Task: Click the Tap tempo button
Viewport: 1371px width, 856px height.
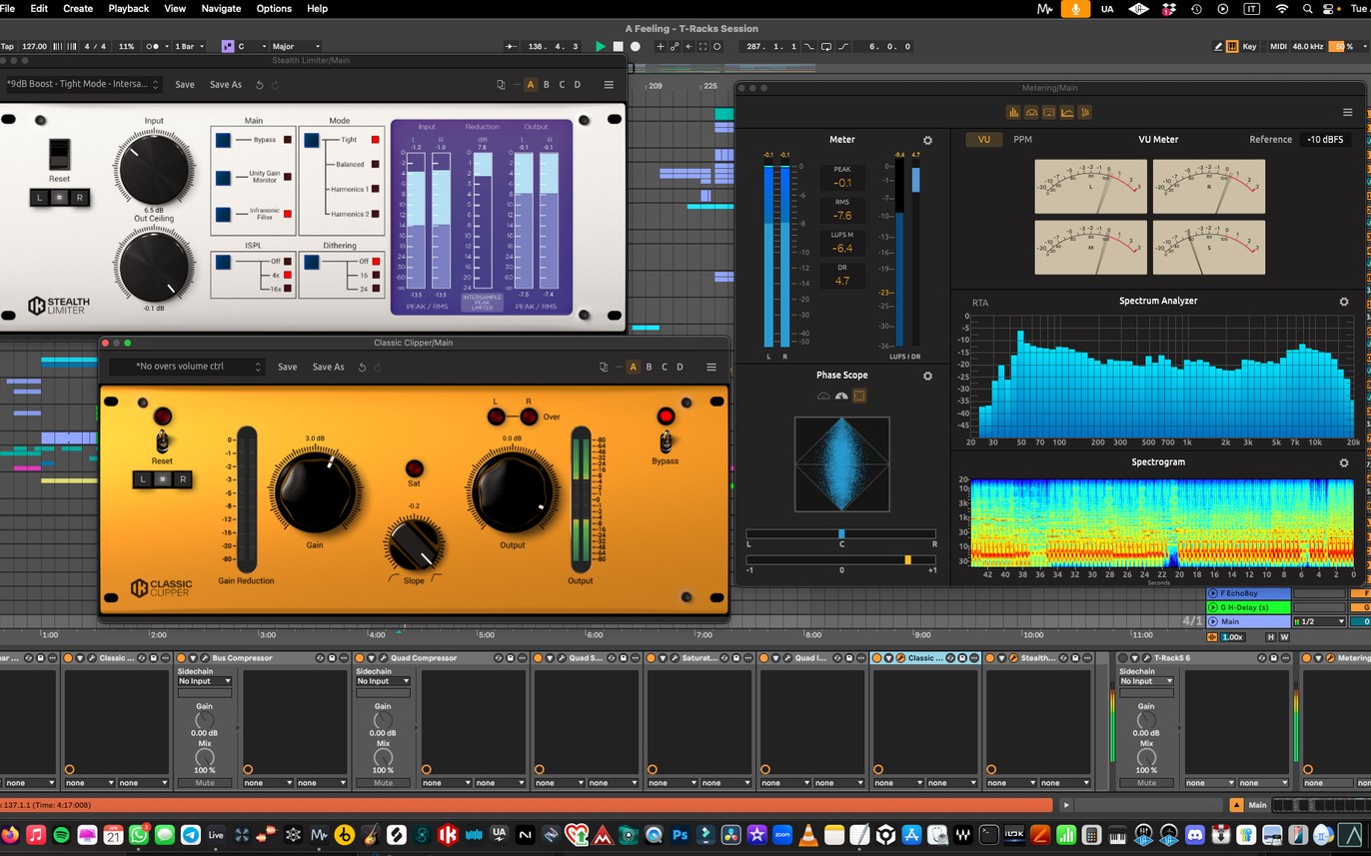Action: click(x=8, y=47)
